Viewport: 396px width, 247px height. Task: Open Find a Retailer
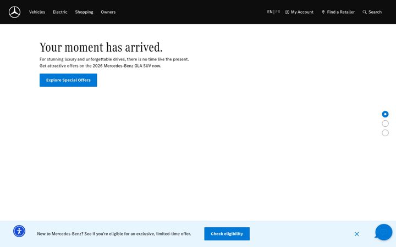340,12
